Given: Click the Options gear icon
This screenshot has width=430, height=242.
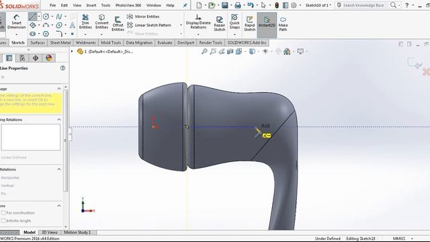Looking at the screenshot, I should pyautogui.click(x=294, y=5).
